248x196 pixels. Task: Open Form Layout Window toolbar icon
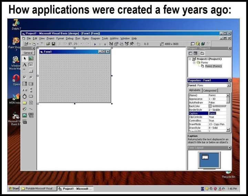pos(122,44)
